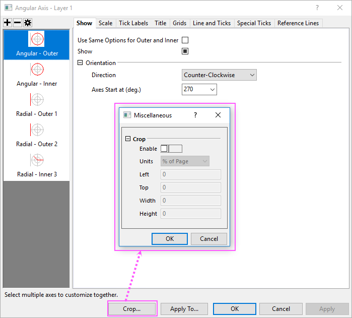
Task: Click the Apply To... button
Action: tap(184, 309)
